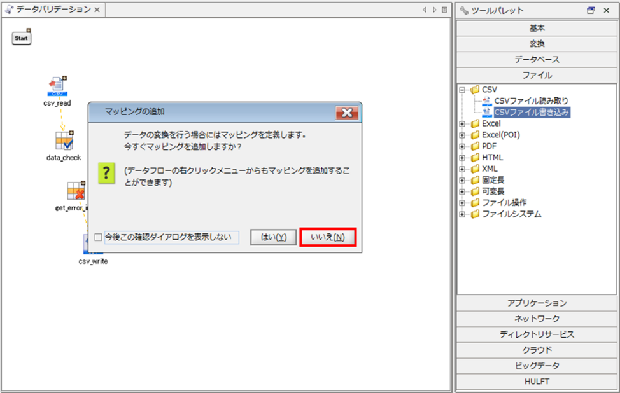Maximize the ツールパレット panel
This screenshot has height=393, width=620.
(591, 10)
